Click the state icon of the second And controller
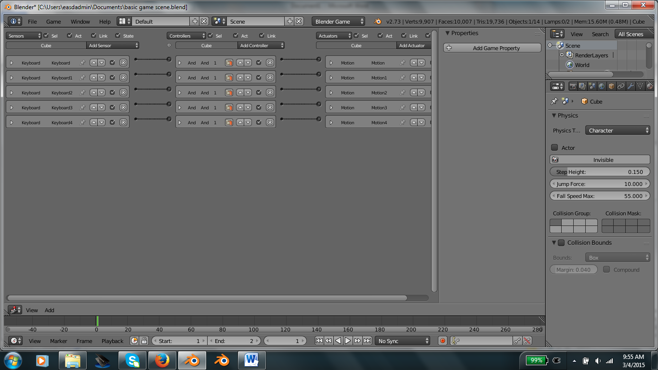658x370 pixels. pyautogui.click(x=229, y=78)
